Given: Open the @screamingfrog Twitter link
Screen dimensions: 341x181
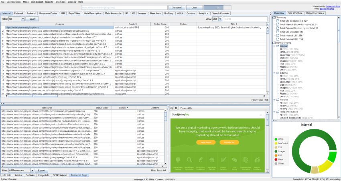Looking at the screenshot, I should (328, 9).
